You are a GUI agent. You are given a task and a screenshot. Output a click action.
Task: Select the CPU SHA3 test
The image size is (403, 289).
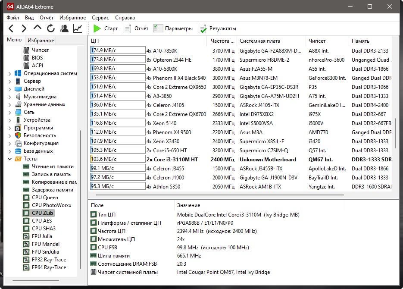tap(44, 228)
